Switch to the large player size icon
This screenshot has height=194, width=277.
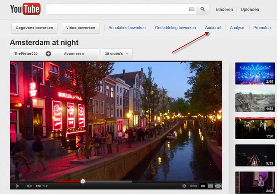210,186
